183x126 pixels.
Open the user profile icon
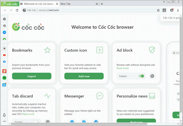(172, 10)
